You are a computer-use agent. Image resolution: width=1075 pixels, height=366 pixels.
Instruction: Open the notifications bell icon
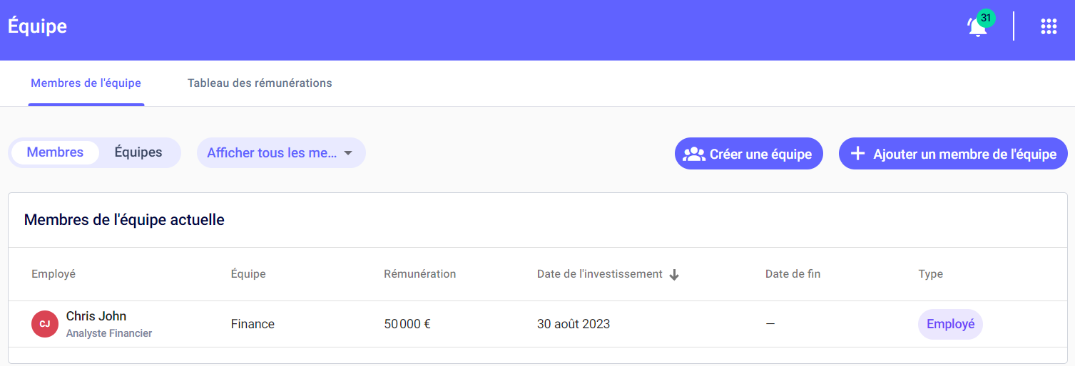point(975,28)
